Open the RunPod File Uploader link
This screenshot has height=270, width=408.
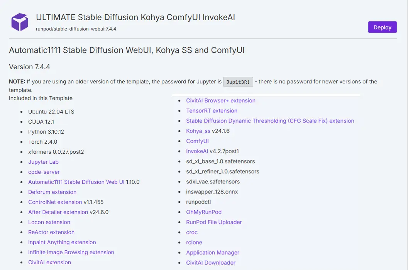point(214,222)
